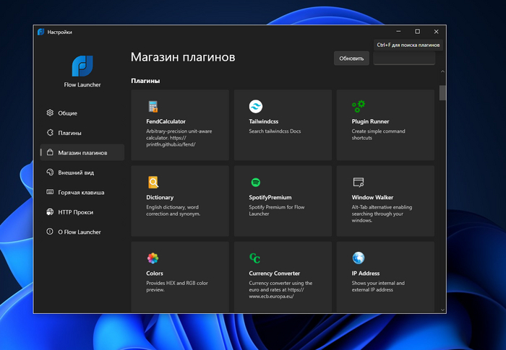
Task: Open the Внешний вид settings page
Action: click(x=76, y=172)
